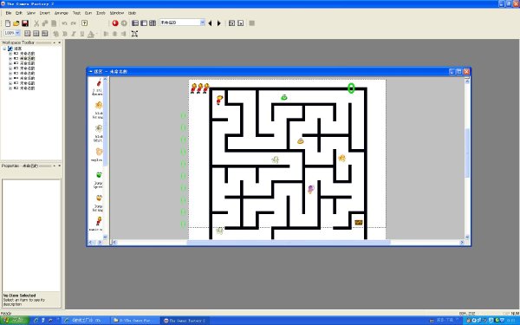
Task: Expand the fourth frame node in Workspace tree
Action: click(10, 68)
